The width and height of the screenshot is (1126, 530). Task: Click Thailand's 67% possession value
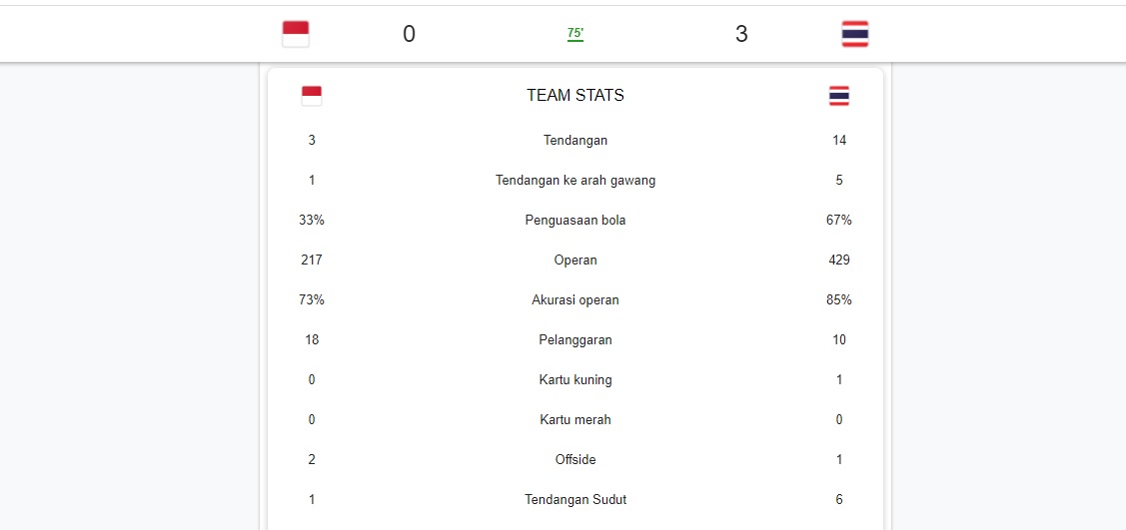click(x=839, y=221)
